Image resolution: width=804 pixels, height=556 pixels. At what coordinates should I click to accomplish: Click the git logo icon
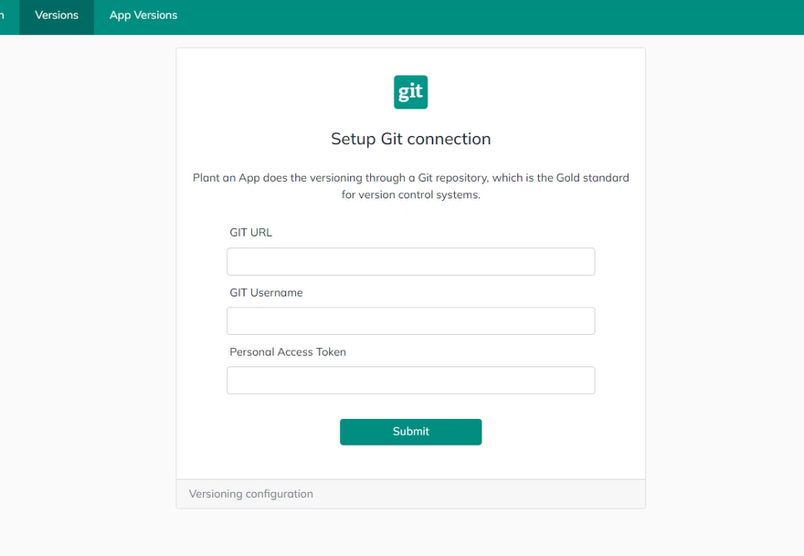click(410, 92)
